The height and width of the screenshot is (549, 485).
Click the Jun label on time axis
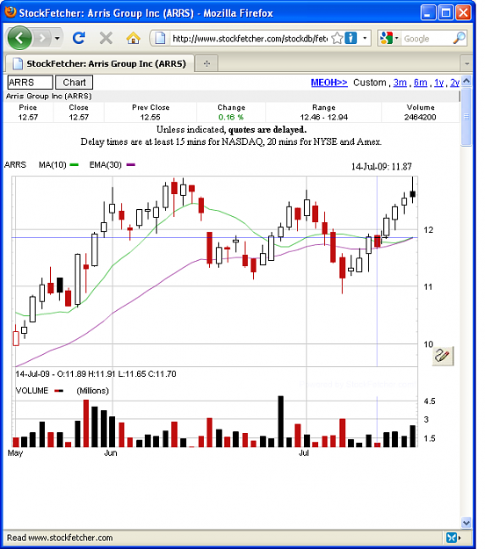click(111, 453)
